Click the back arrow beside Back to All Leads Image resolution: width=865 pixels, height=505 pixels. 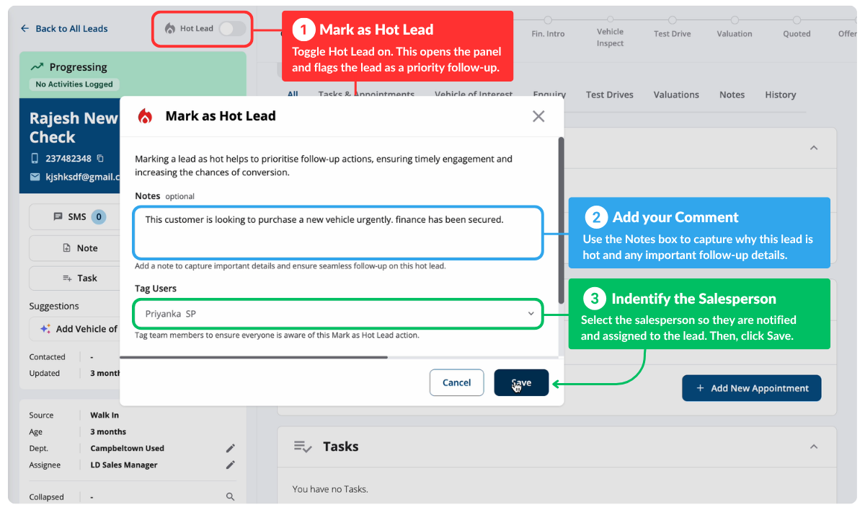(25, 29)
